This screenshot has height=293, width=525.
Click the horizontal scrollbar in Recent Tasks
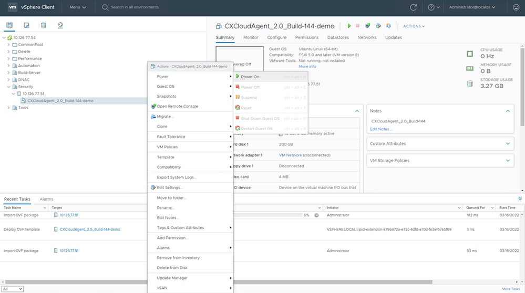click(x=219, y=282)
